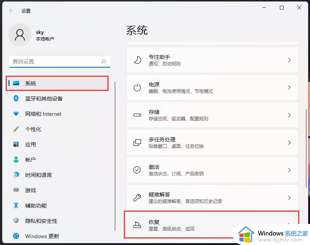Minimize the 设置 window

point(264,8)
